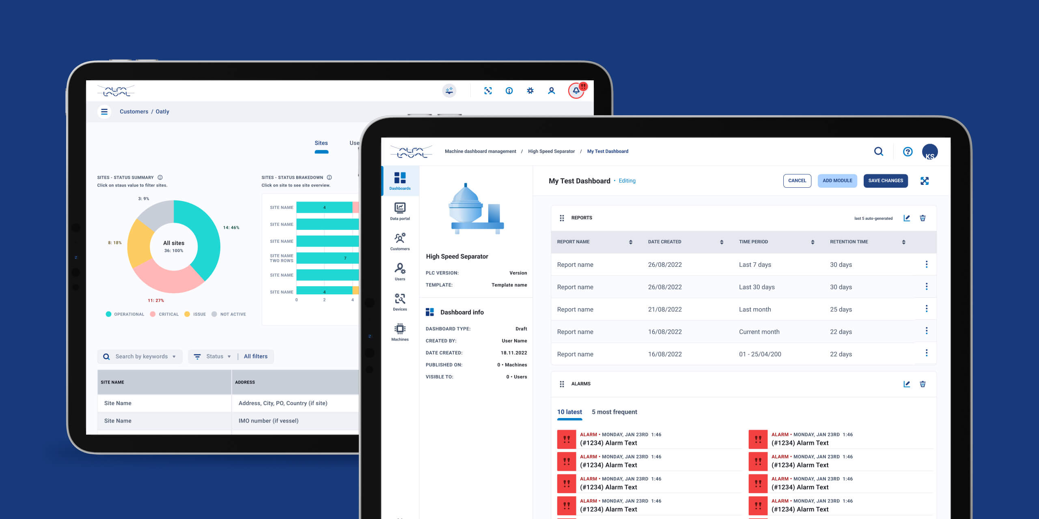Select the Sites tab

click(321, 143)
